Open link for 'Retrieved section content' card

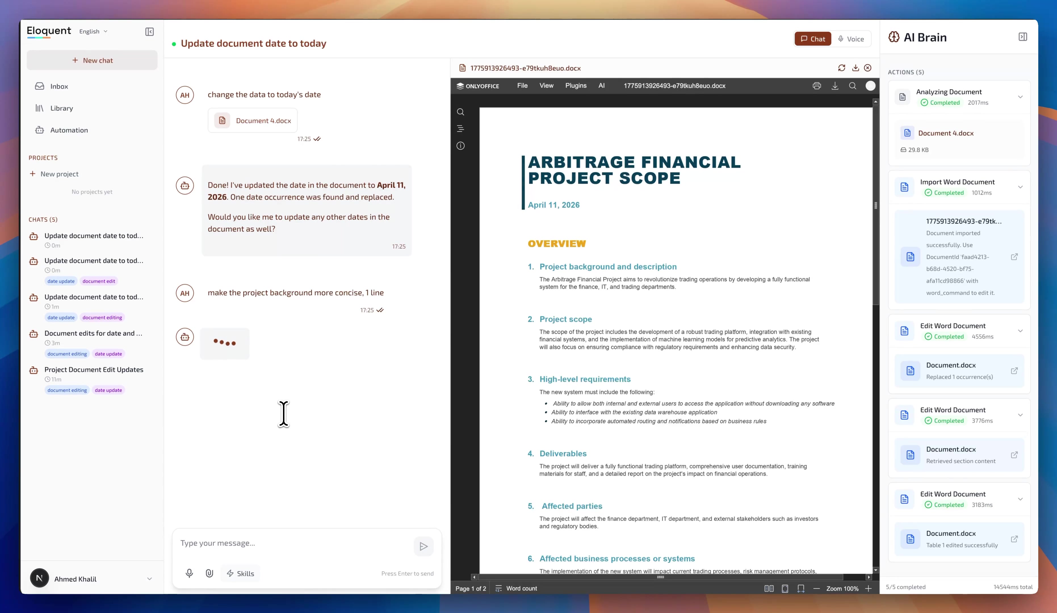[x=1014, y=455]
